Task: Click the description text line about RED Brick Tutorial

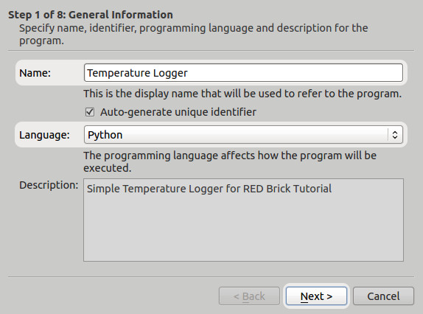Action: pos(209,189)
